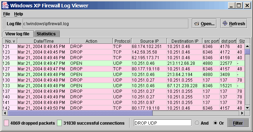Select destination IP 67.121.239.228
This screenshot has height=132, width=253.
(x=185, y=86)
